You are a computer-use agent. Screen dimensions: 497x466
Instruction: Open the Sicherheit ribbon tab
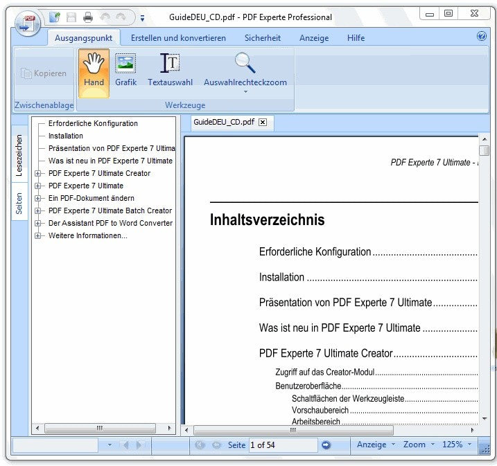[263, 38]
